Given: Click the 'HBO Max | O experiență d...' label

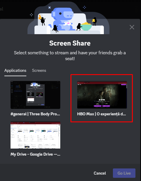Looking at the screenshot, I should pyautogui.click(x=102, y=114).
